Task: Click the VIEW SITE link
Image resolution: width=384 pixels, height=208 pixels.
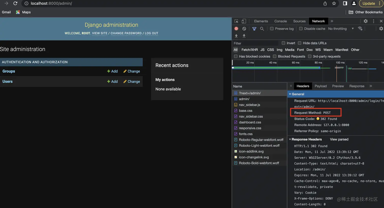Action: tap(100, 33)
